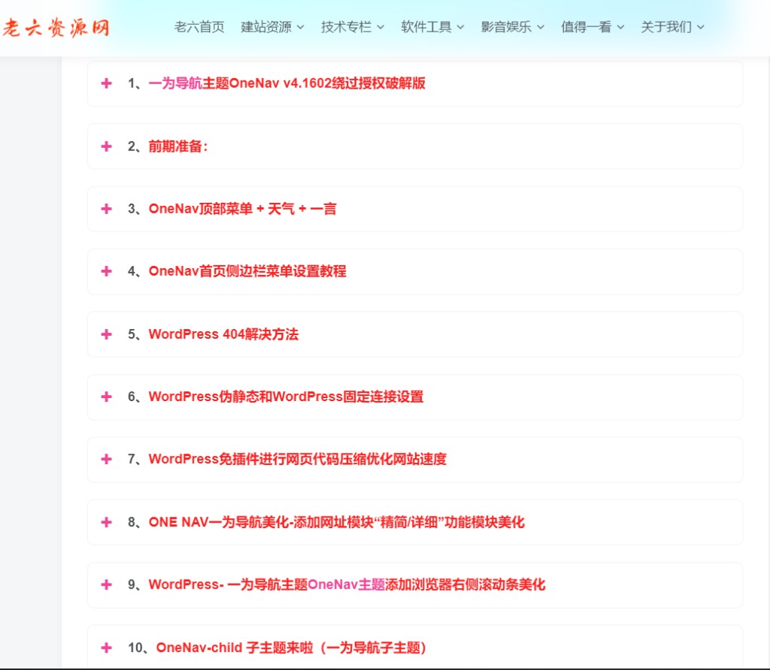Open link WordPress免插件进行网页代码压缩优化网站速度

(x=298, y=459)
